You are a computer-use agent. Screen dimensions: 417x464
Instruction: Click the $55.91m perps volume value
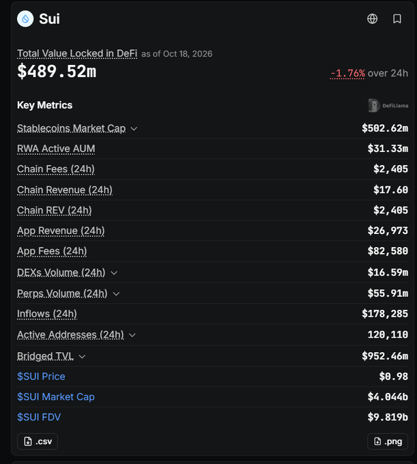point(388,293)
